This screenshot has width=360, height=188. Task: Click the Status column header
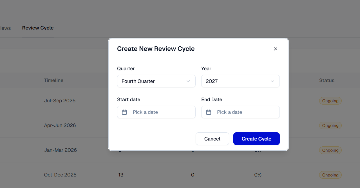tap(327, 80)
